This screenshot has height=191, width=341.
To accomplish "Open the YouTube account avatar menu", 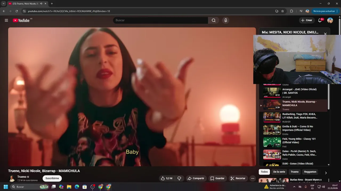I will point(330,20).
